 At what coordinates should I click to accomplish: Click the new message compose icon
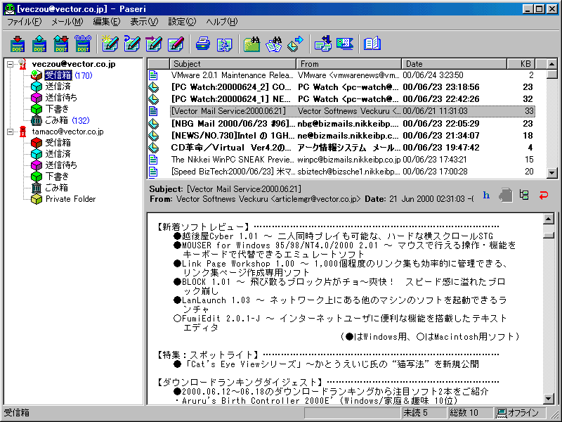click(109, 44)
